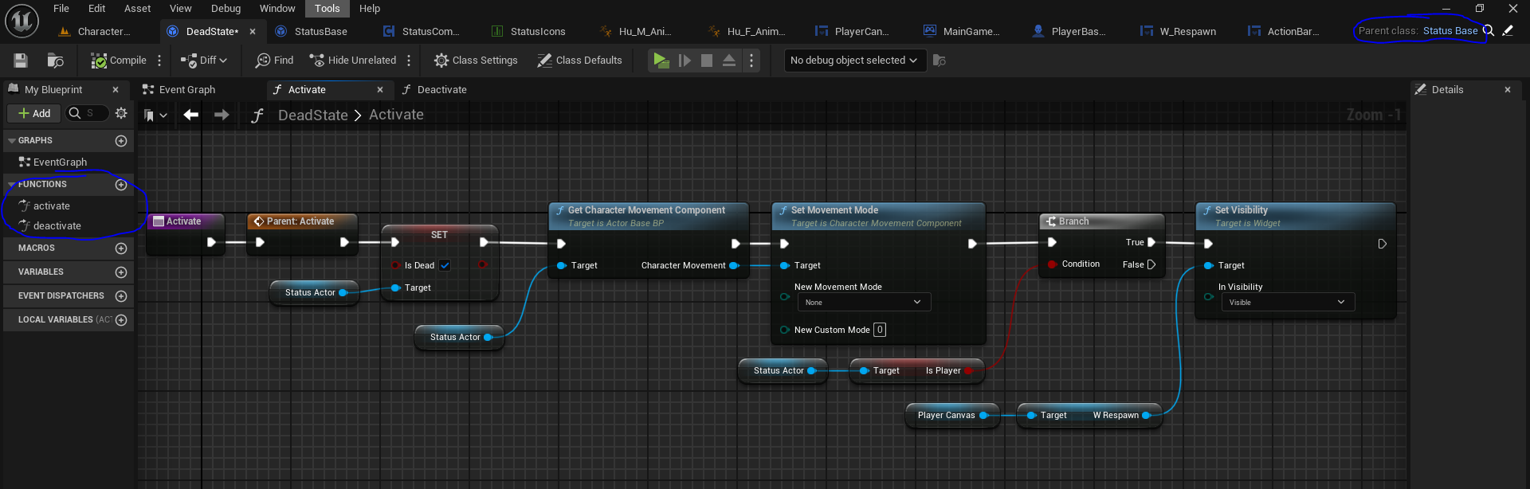This screenshot has width=1530, height=489.
Task: Select the Branch node header
Action: 1103,221
